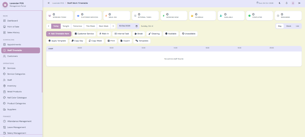Select Staff Timetable sidebar item
305x137 pixels.
point(21,50)
